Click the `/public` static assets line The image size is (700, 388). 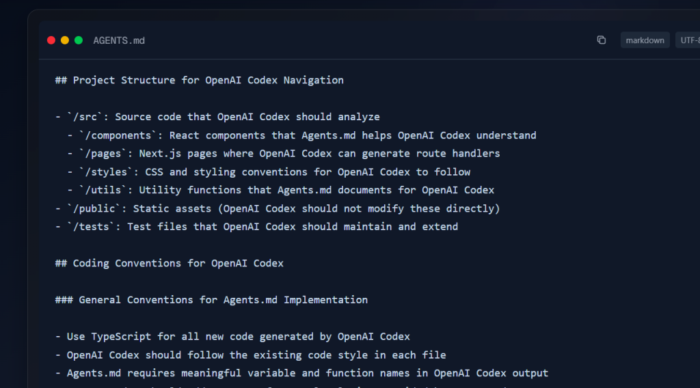[278, 208]
